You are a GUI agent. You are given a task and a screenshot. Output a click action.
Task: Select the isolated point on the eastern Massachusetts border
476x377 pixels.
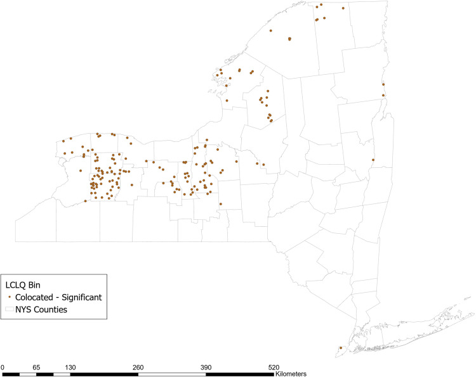373,160
